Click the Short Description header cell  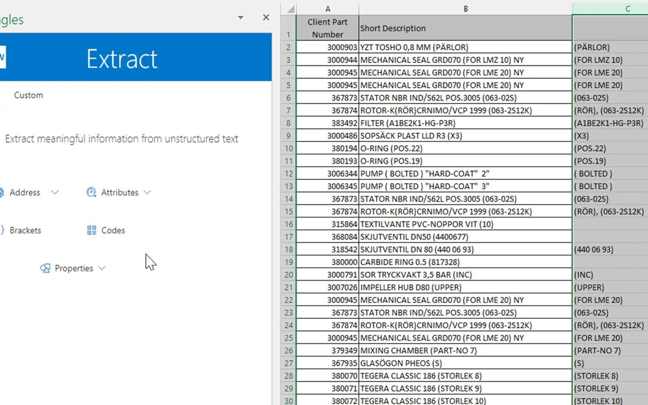click(465, 28)
